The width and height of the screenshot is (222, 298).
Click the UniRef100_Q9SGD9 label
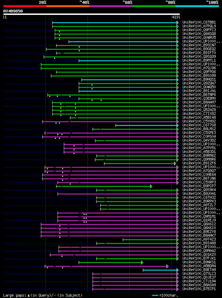click(199, 57)
